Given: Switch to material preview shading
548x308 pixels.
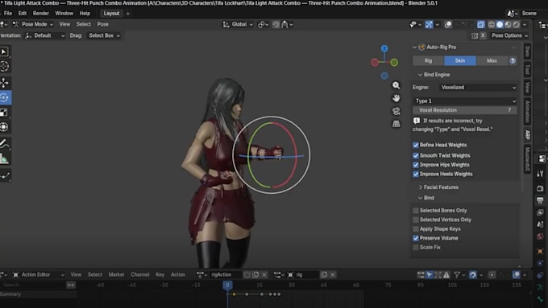Looking at the screenshot, I should [x=508, y=24].
